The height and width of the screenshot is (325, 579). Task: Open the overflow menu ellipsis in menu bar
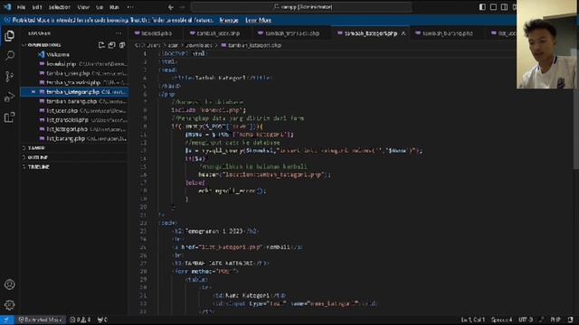(130, 7)
